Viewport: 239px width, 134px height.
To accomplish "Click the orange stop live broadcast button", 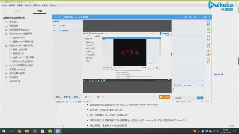I will tap(164, 97).
